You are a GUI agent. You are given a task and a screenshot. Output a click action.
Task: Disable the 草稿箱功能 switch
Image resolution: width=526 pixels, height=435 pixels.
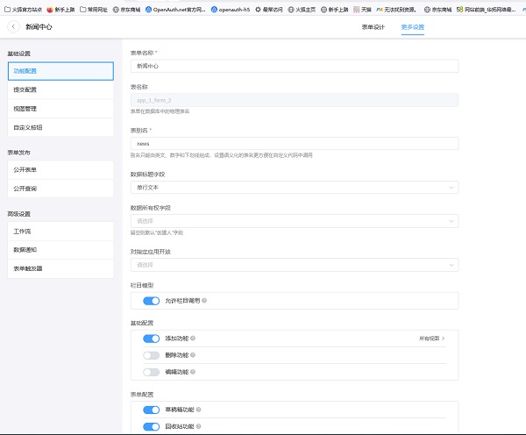pyautogui.click(x=152, y=410)
